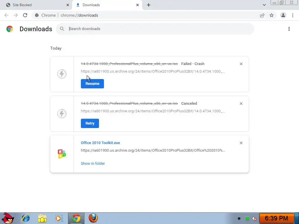Click the green network tray icon
The width and height of the screenshot is (299, 224).
247,218
